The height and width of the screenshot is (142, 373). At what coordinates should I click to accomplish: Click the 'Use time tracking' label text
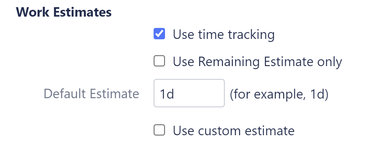coord(224,34)
